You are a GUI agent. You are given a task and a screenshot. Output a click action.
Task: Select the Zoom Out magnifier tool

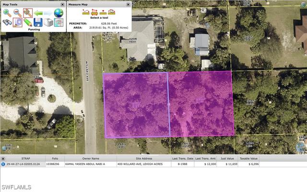(x=17, y=13)
